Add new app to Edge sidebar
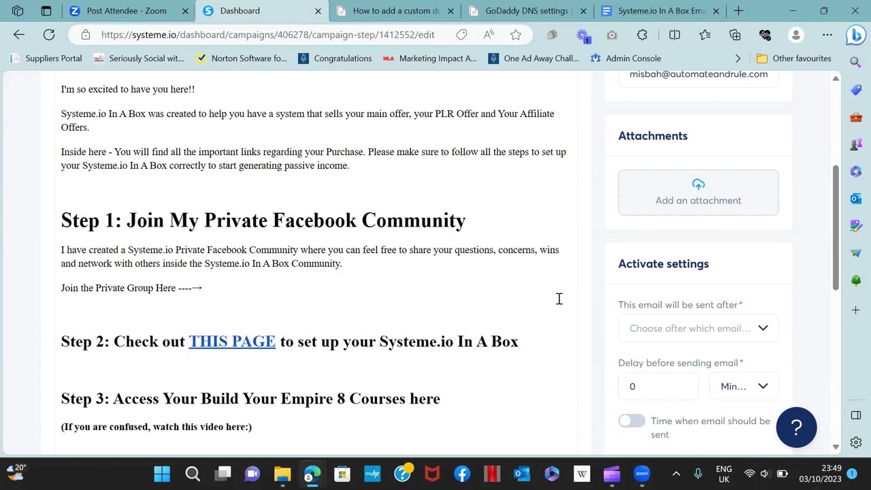 [x=856, y=310]
